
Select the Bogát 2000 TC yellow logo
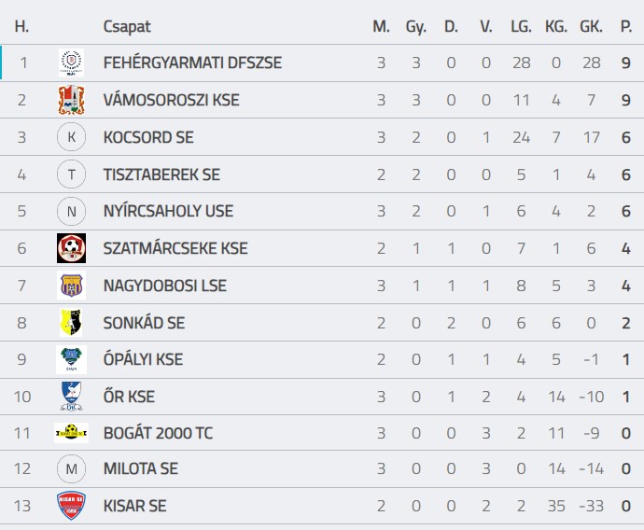pyautogui.click(x=71, y=433)
